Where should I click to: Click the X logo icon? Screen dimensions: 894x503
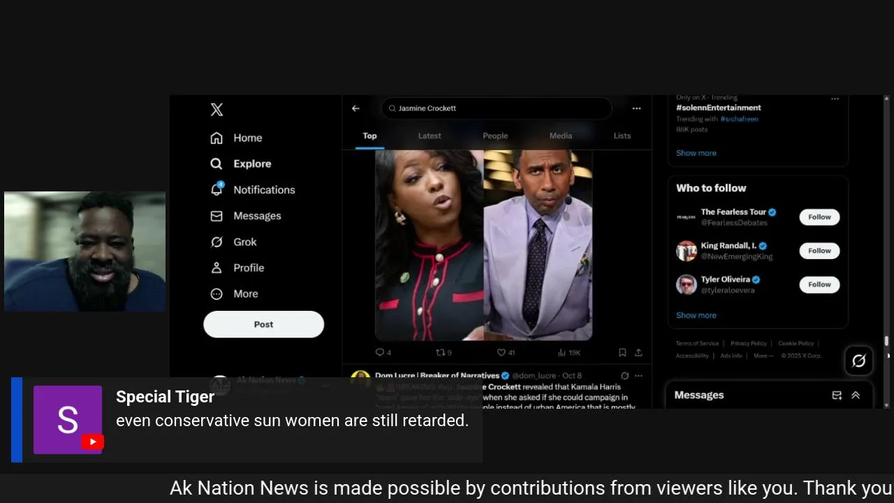click(x=217, y=110)
